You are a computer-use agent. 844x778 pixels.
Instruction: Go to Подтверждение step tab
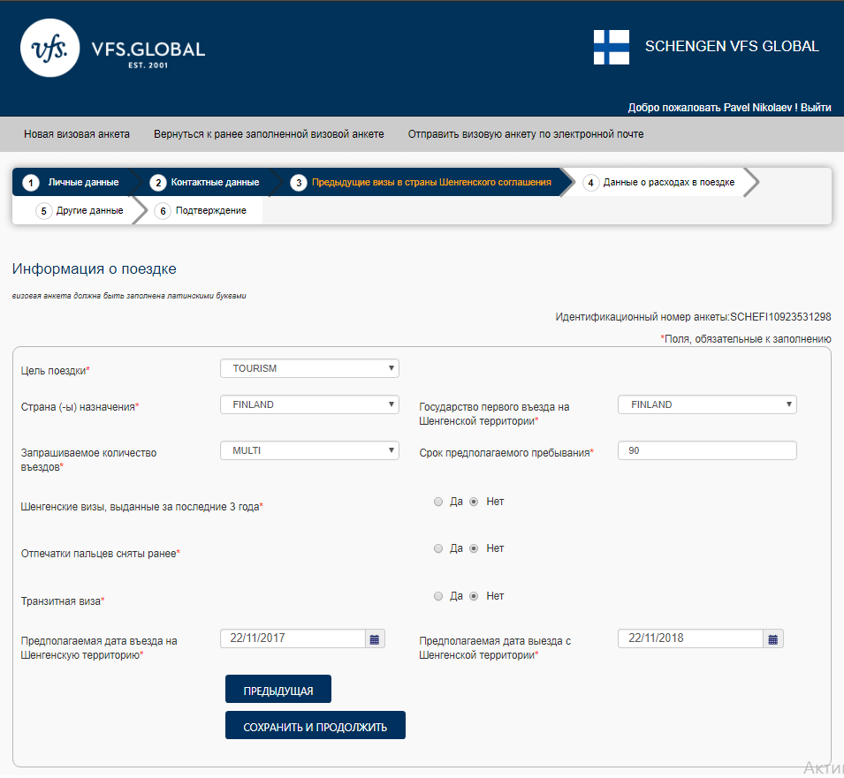(201, 210)
